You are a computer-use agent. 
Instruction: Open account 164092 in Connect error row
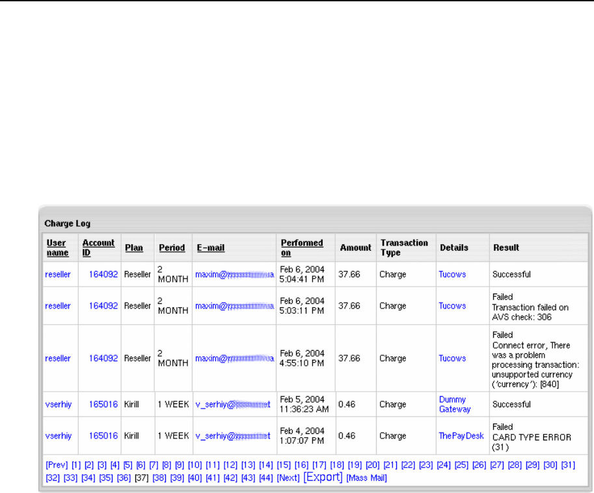103,359
